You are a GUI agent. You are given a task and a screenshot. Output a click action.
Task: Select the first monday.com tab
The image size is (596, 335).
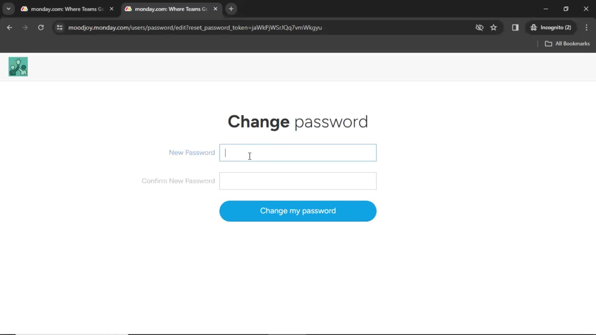(x=67, y=9)
